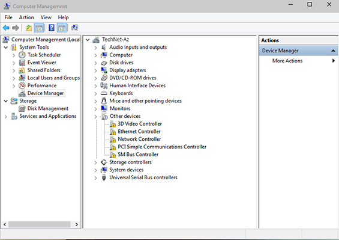Click the Keyboards category icon

pyautogui.click(x=104, y=93)
